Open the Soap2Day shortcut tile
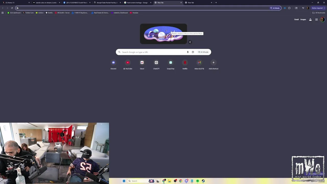The image size is (327, 184). [171, 64]
